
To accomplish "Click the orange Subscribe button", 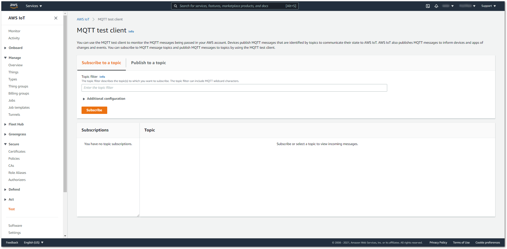I will click(x=94, y=110).
